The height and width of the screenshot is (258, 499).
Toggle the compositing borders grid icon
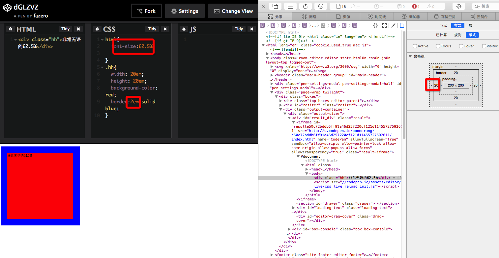click(384, 25)
